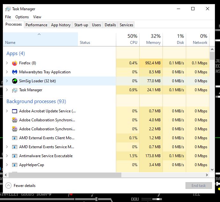Select the AppHelperCap process name

pos(32,165)
